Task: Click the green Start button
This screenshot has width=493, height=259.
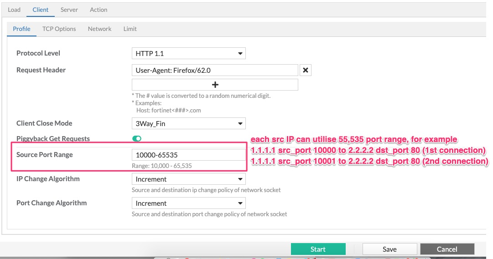Action: coord(318,249)
